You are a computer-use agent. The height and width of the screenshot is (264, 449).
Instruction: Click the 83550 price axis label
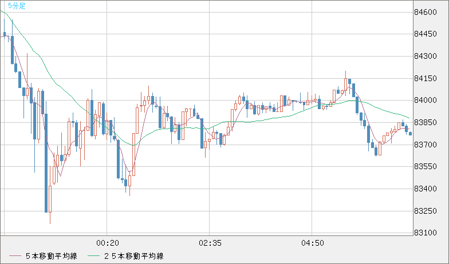[426, 167]
